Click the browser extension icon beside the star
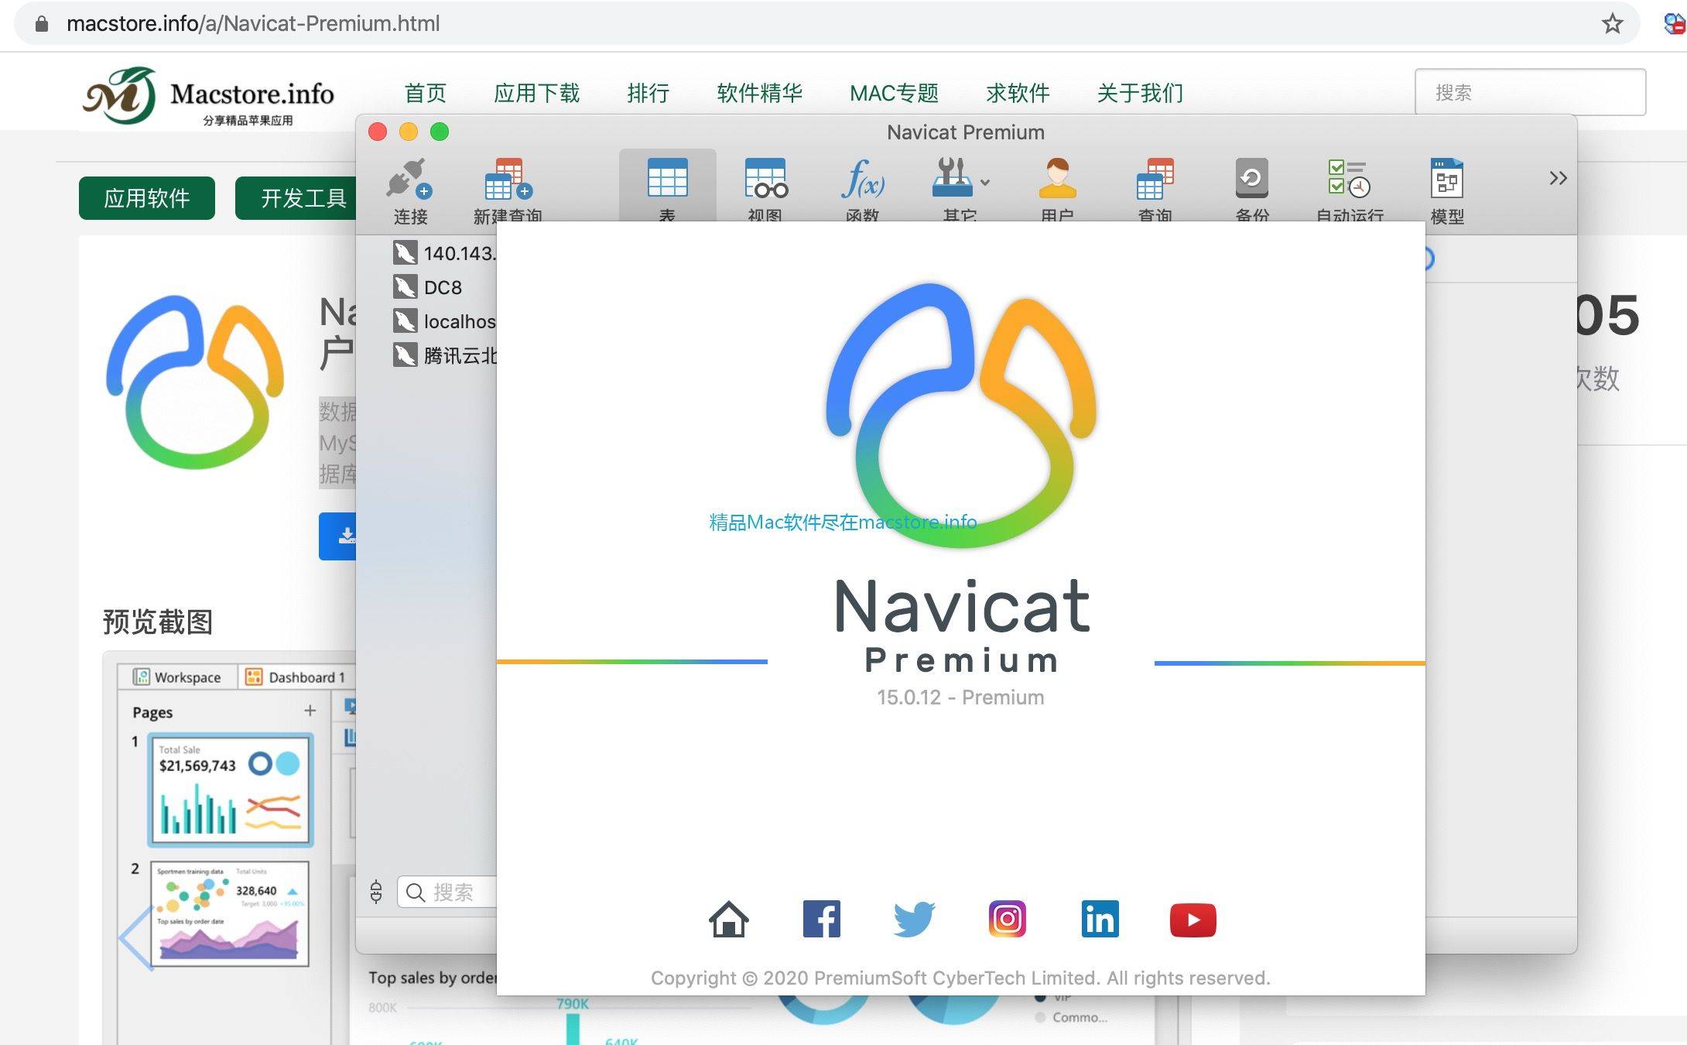Screen dimensions: 1687x1045 coord(1675,24)
